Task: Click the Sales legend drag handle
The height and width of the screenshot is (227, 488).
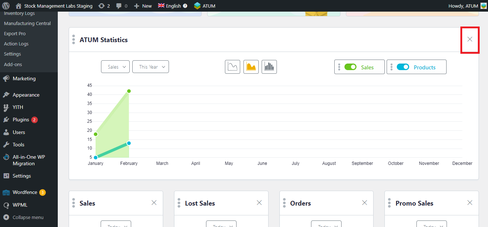Action: [x=339, y=67]
